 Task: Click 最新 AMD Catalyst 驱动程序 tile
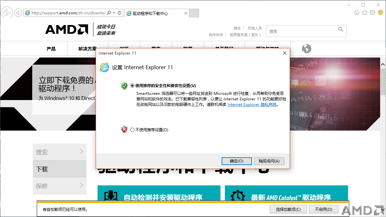(x=286, y=193)
